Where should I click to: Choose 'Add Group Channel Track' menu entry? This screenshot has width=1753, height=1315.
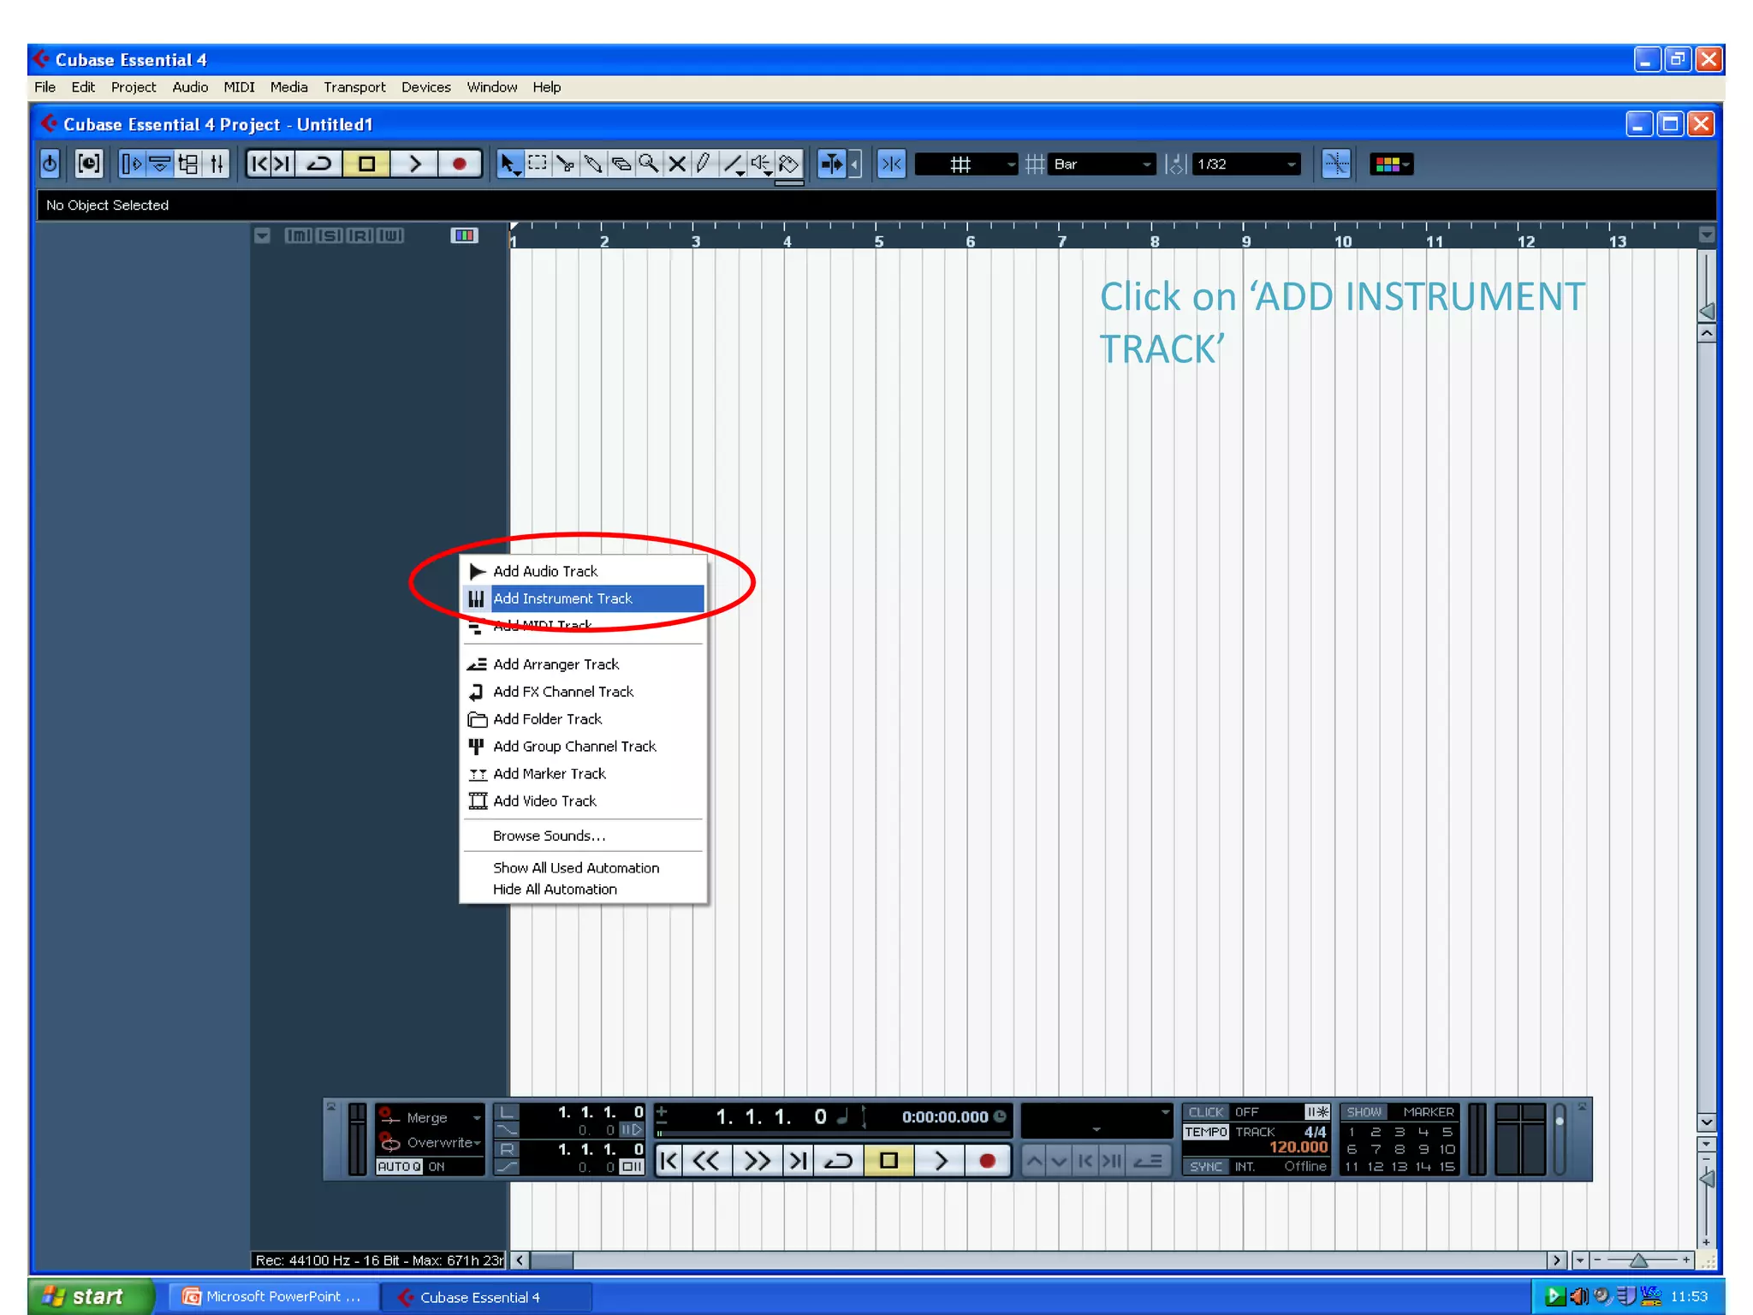pos(584,747)
